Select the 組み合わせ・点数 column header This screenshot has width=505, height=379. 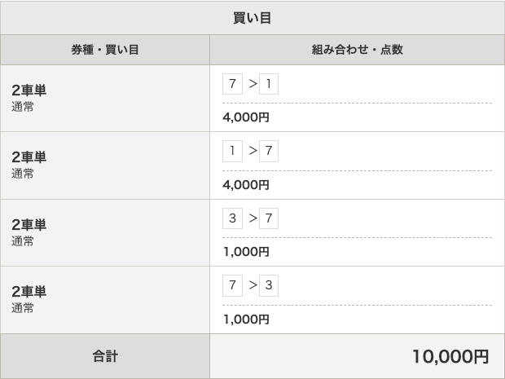[358, 50]
